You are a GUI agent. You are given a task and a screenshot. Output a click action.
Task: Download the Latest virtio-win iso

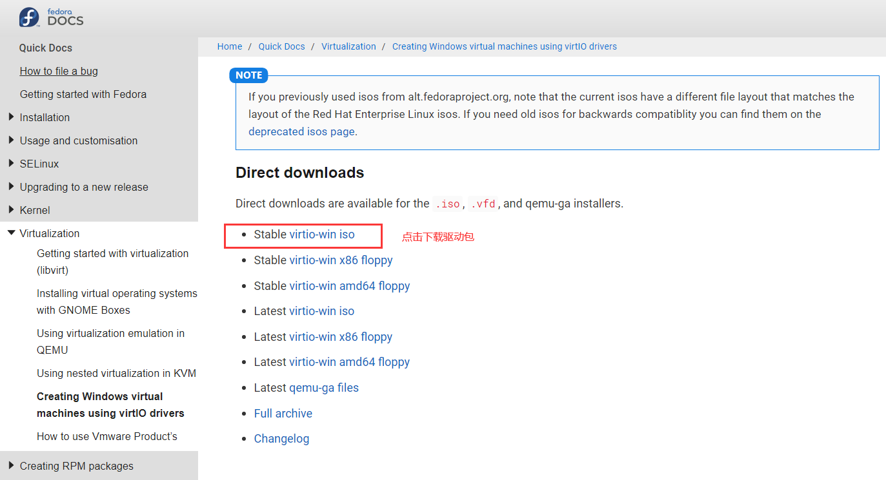[322, 311]
